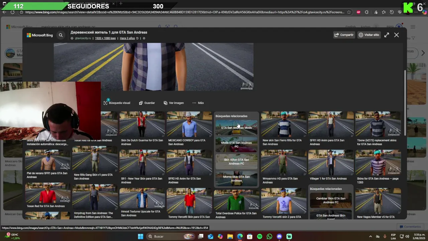The height and width of the screenshot is (241, 428).
Task: Select related search GTA San Andreas Mods
Action: pyautogui.click(x=236, y=128)
